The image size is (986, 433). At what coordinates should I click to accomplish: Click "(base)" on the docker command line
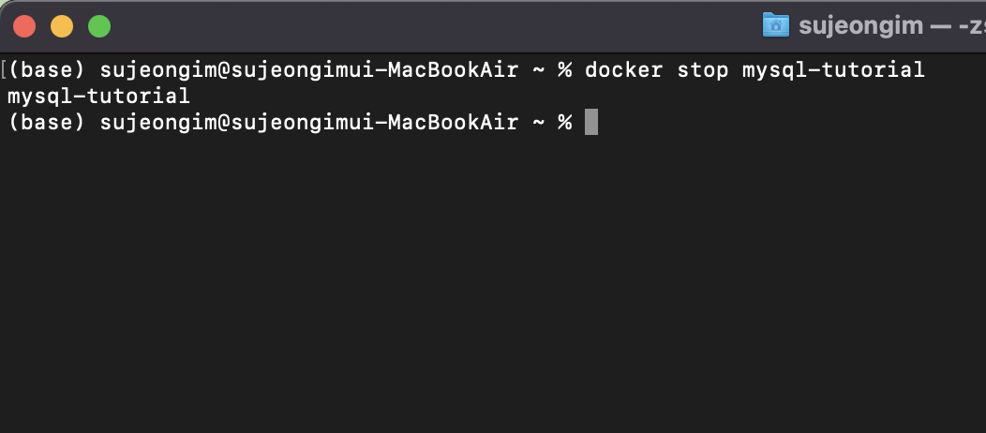[x=47, y=69]
